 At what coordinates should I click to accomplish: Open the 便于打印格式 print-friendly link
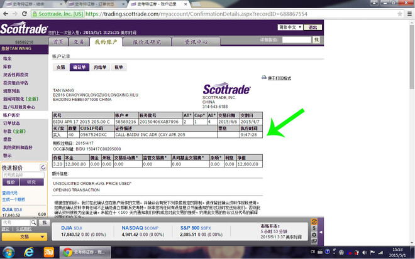(279, 78)
